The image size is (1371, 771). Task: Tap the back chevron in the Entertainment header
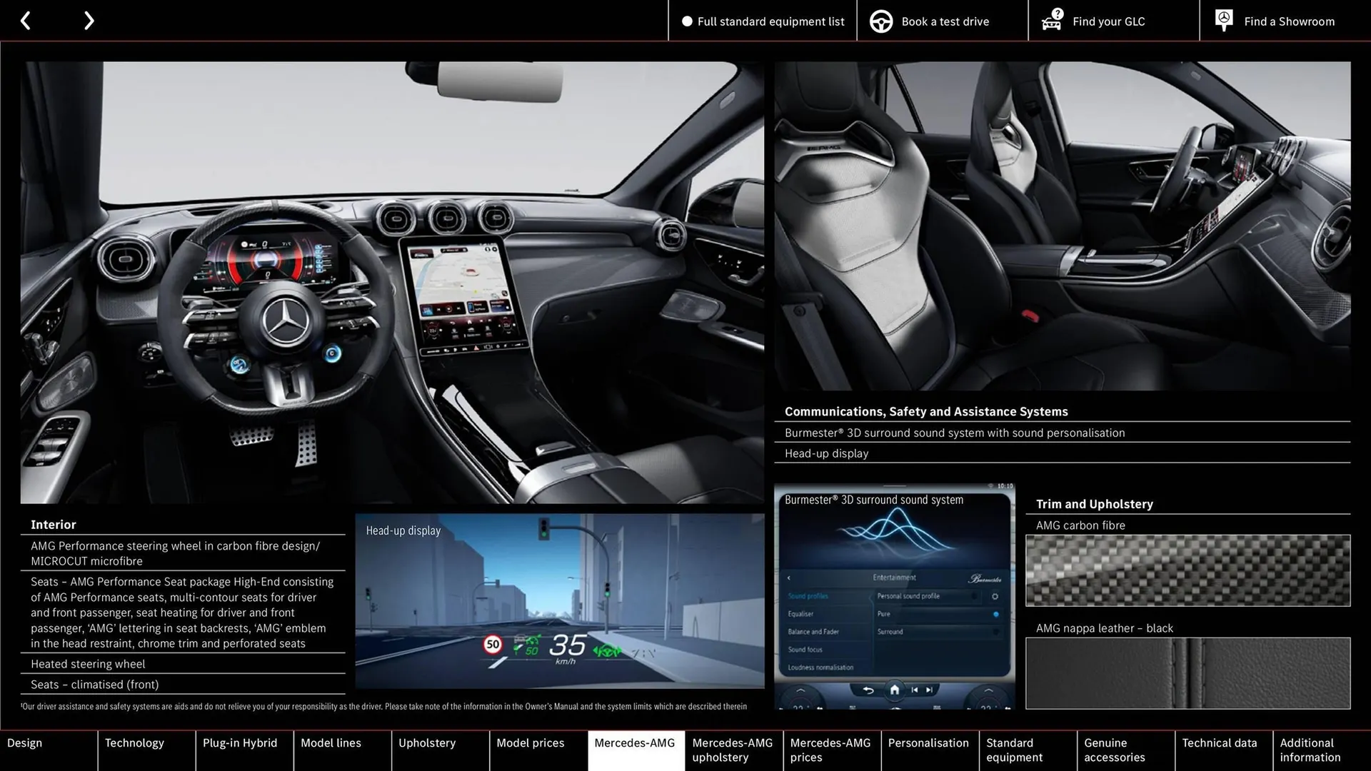pos(789,578)
